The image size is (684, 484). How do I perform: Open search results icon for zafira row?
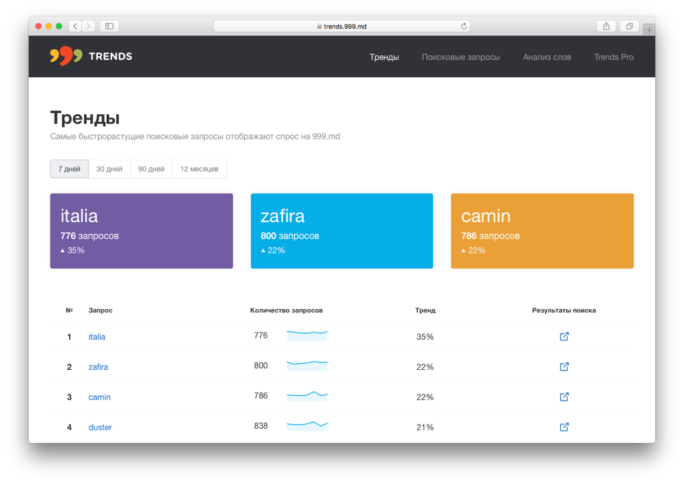[564, 366]
